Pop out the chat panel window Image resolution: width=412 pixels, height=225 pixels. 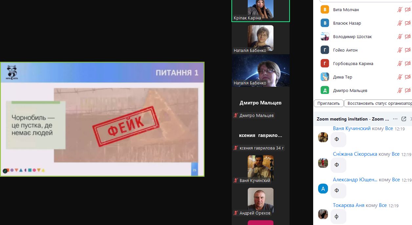click(404, 119)
